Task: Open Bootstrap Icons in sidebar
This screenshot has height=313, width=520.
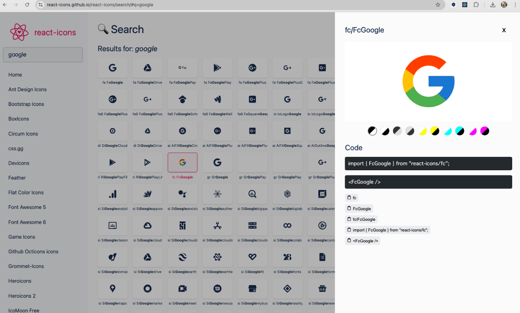Action: [x=26, y=104]
